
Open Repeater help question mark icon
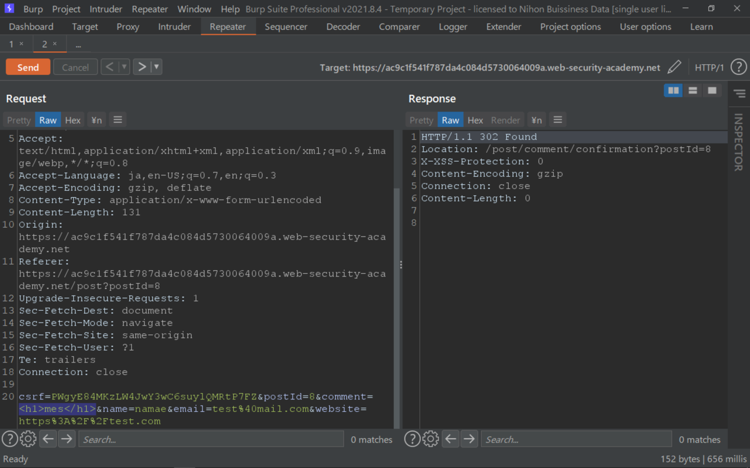tap(738, 67)
